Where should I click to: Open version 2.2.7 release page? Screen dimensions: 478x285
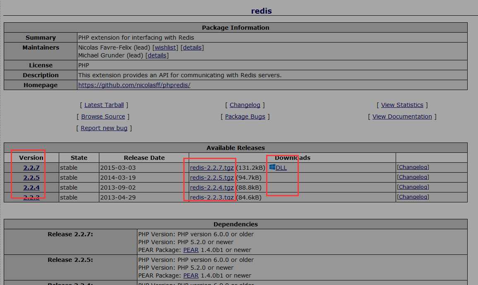pos(31,168)
